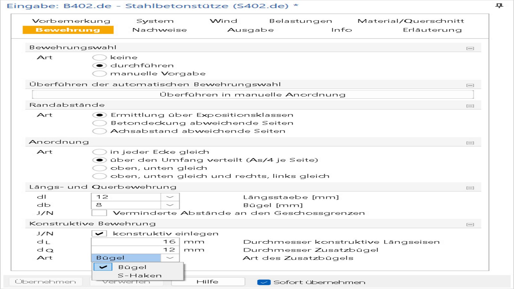
Task: Choose 'in jeder Ecke gleich' arrangement
Action: point(99,152)
